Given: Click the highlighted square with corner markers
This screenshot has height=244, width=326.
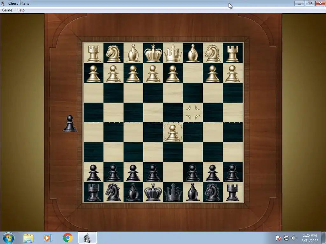Looking at the screenshot, I should pos(193,113).
